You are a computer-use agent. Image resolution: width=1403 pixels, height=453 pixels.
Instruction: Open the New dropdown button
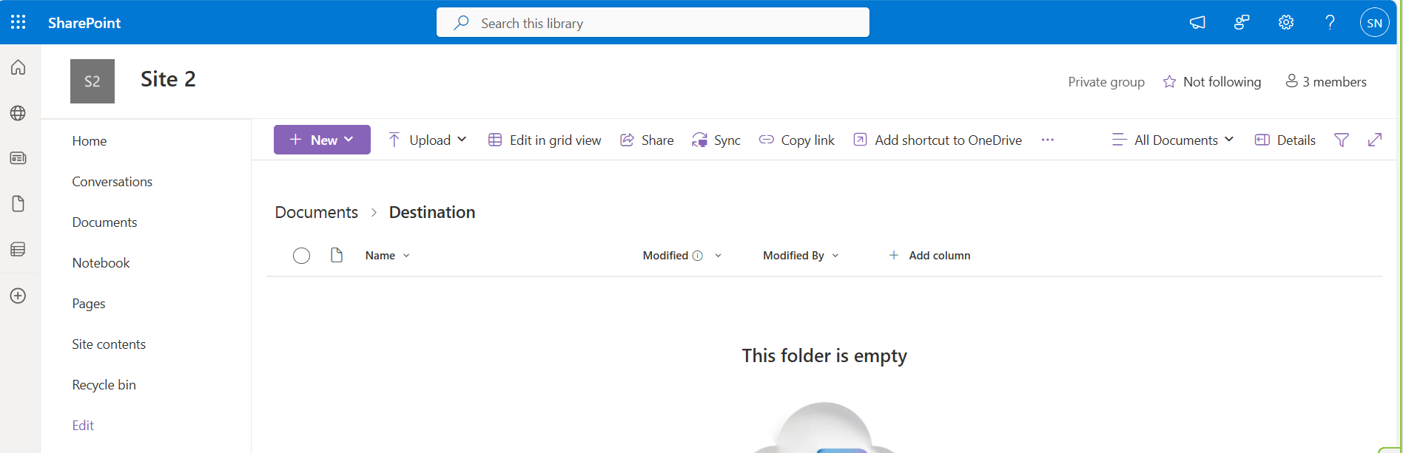[322, 140]
